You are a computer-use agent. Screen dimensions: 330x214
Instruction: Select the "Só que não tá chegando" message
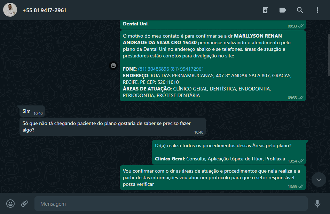pyautogui.click(x=112, y=127)
